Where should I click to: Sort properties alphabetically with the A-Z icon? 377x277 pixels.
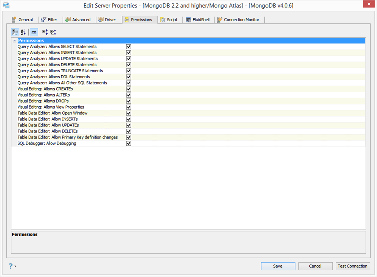(23, 32)
